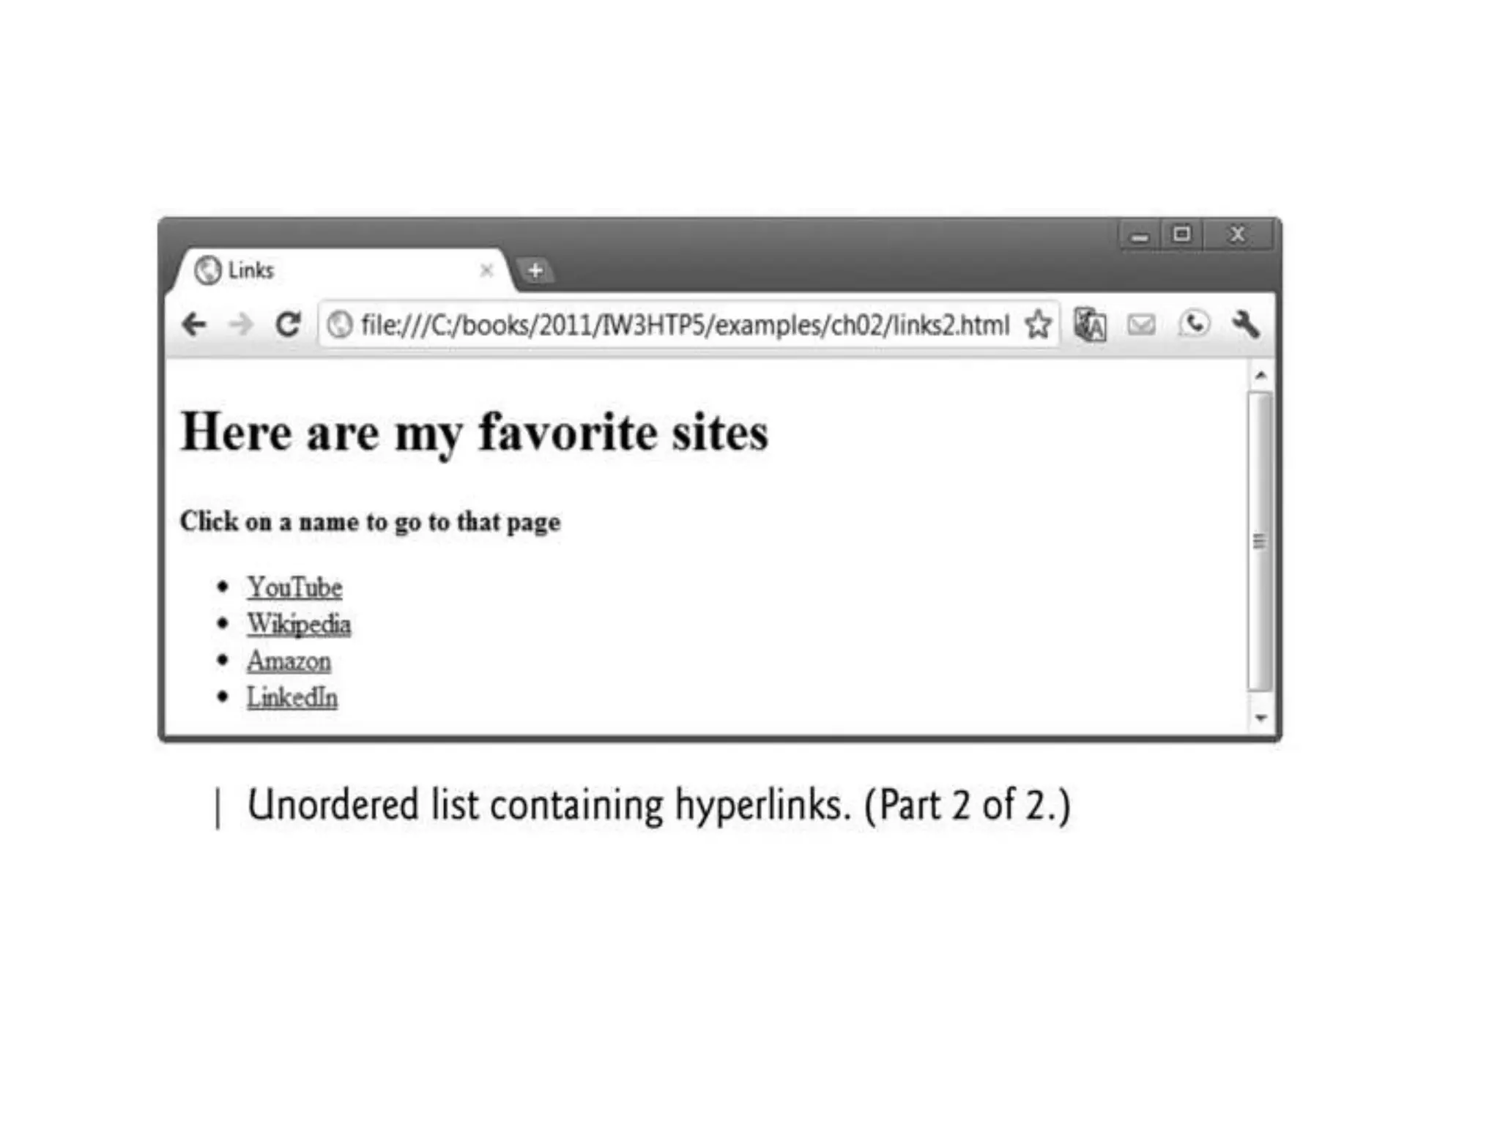The width and height of the screenshot is (1500, 1125).
Task: Open the wrench settings menu
Action: click(1246, 324)
